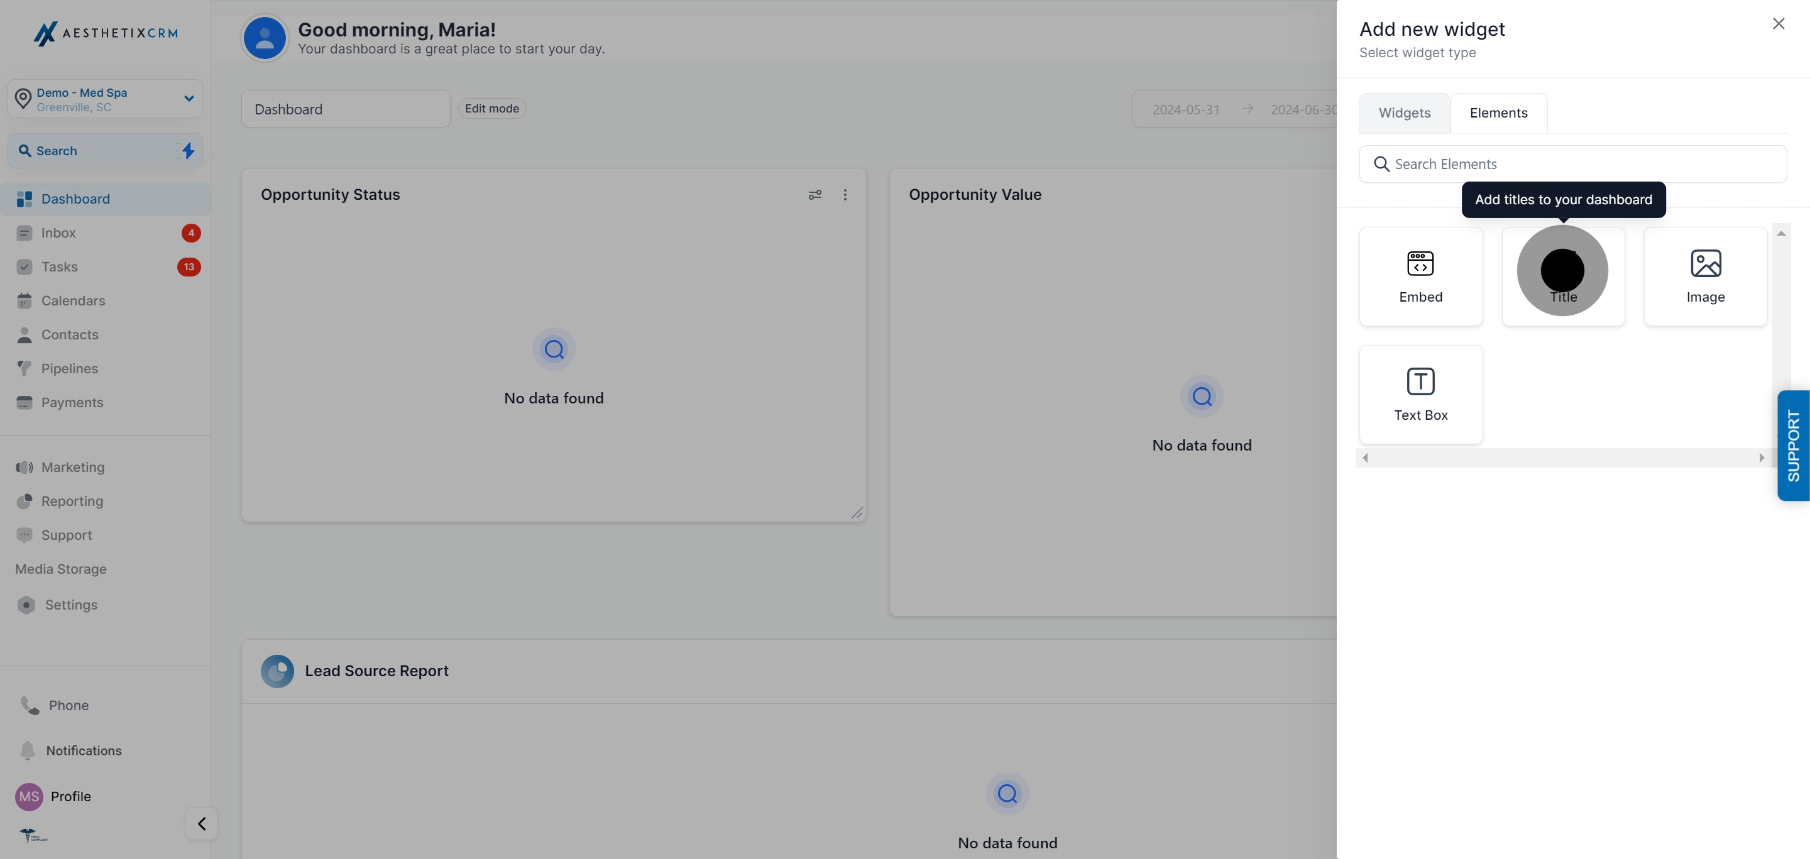The height and width of the screenshot is (859, 1810).
Task: Go to Tasks in the sidebar
Action: (106, 267)
